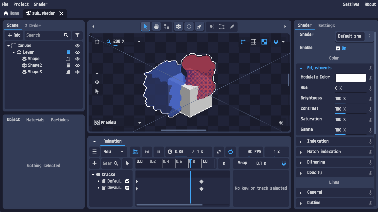Uncheck the first Default track checkbox
This screenshot has width=378, height=212.
coord(127,181)
